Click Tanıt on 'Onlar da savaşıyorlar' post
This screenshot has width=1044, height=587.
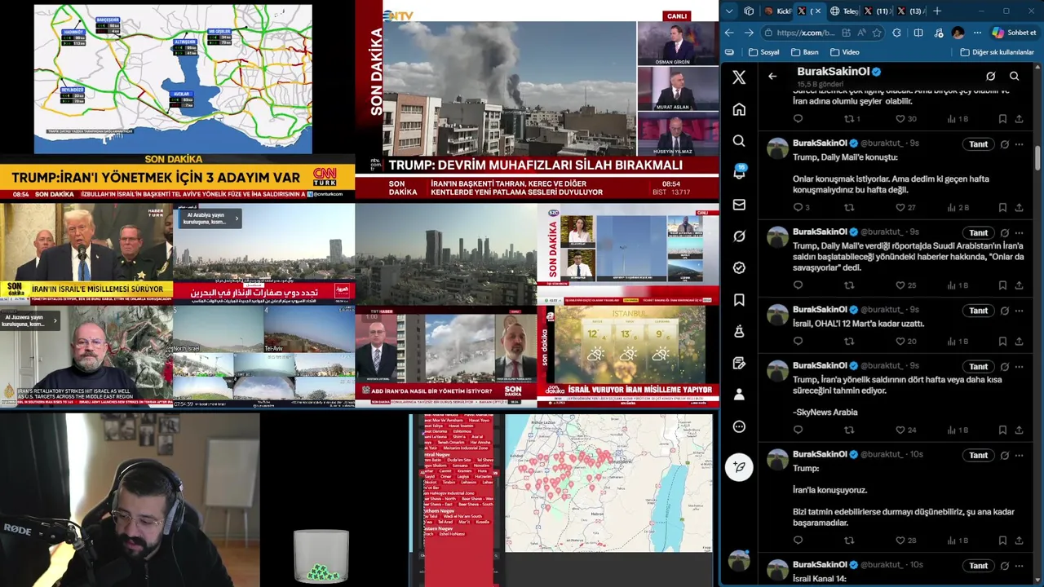978,233
